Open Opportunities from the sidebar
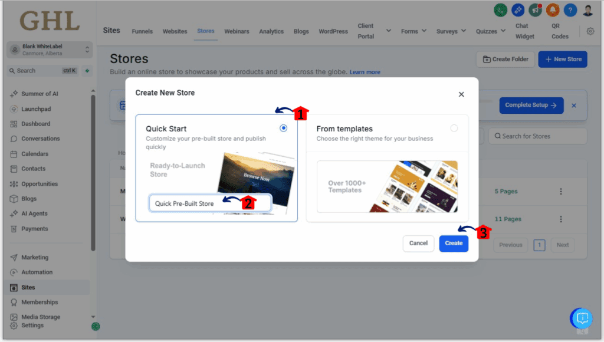This screenshot has height=342, width=604. coord(43,183)
